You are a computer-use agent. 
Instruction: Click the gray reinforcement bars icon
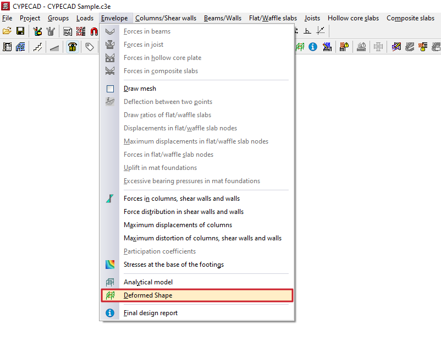[x=410, y=47]
